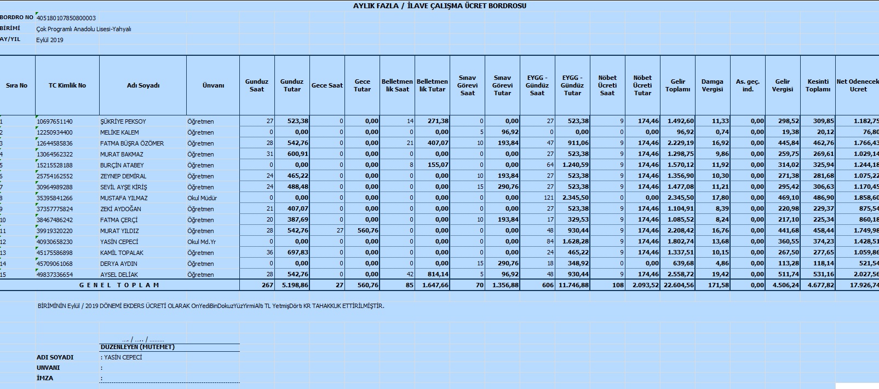Click the 'Eylül 2019' period cell
The width and height of the screenshot is (879, 389).
tap(50, 40)
